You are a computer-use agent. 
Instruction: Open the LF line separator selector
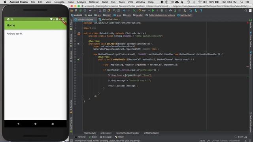pos(208,141)
